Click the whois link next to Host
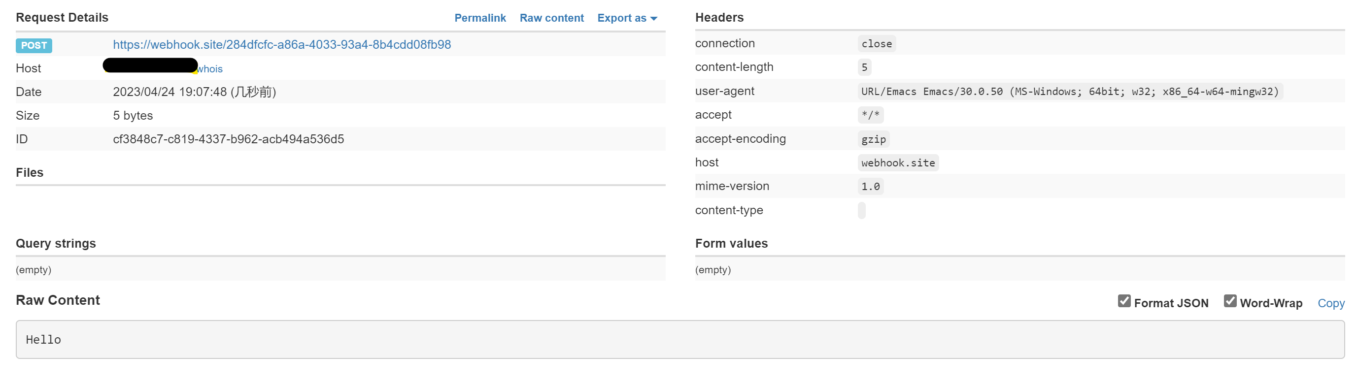Screen dimensions: 1357x386 click(x=210, y=69)
